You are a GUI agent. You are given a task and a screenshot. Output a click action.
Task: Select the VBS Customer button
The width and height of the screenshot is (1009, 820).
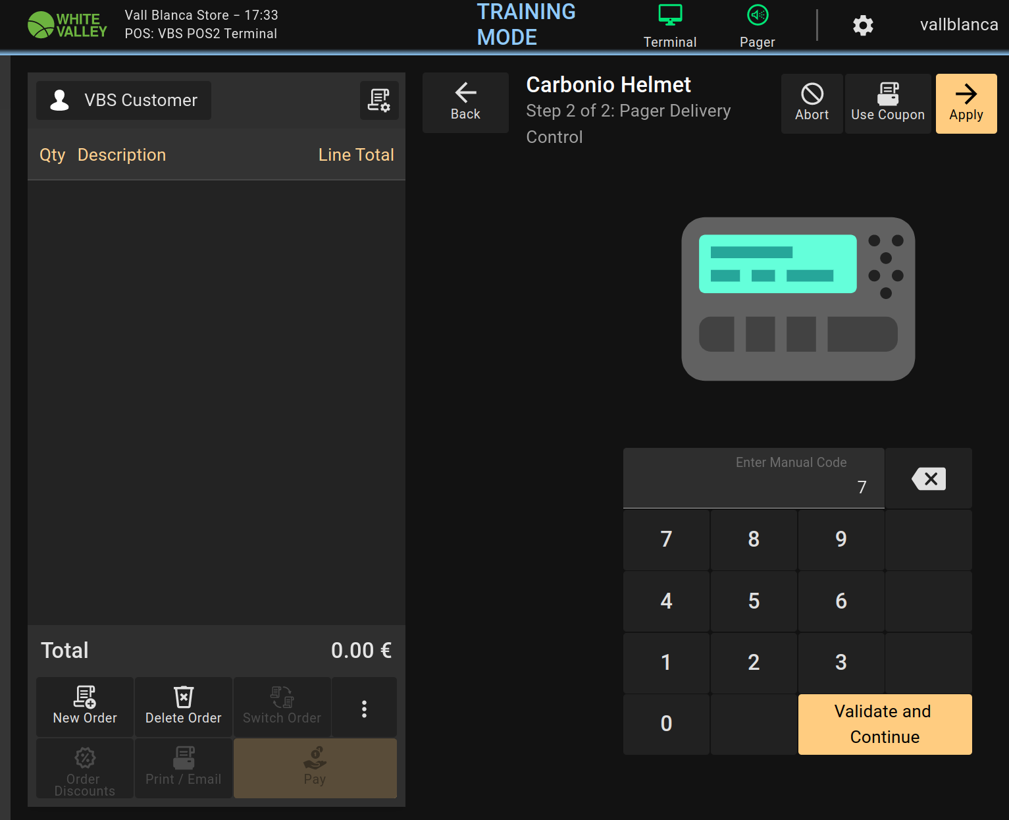click(x=124, y=100)
